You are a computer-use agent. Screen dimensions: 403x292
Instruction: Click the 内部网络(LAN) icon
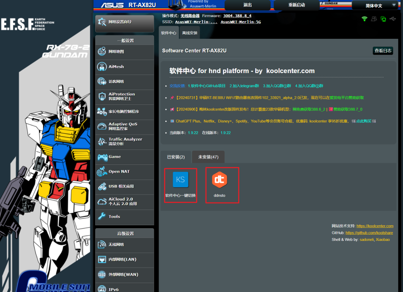tap(102, 260)
